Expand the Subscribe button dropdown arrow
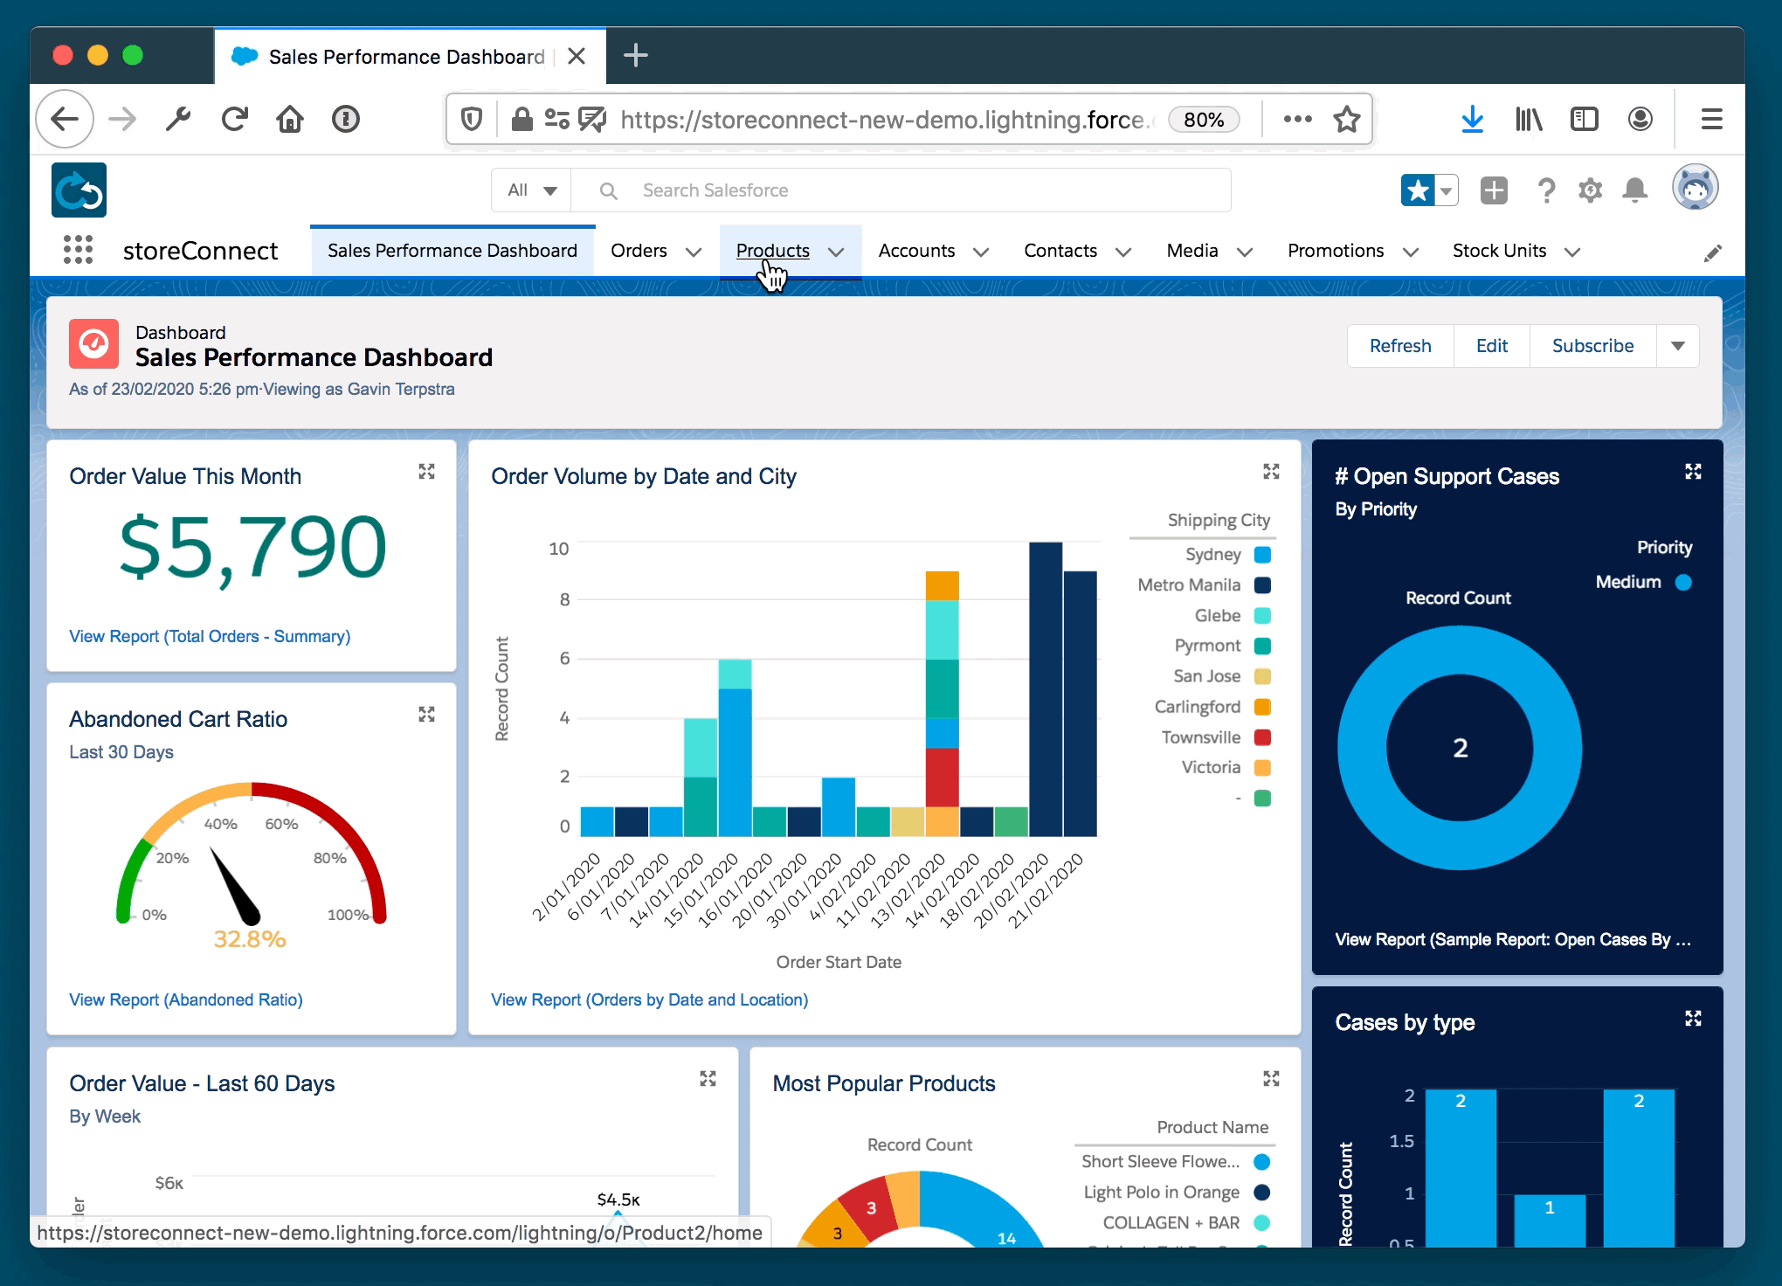1782x1286 pixels. tap(1678, 345)
